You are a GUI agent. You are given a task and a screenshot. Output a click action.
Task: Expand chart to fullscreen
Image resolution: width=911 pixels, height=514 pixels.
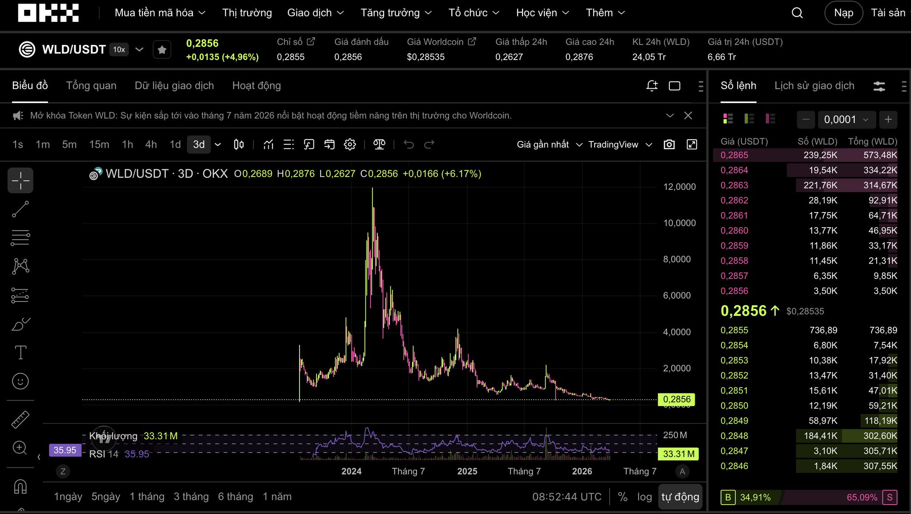pyautogui.click(x=692, y=145)
